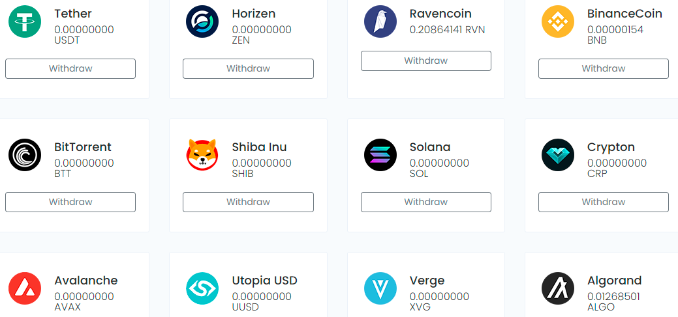Viewport: 678px width, 317px height.
Task: Withdraw Ravencoin RVN balance
Action: [x=426, y=61]
